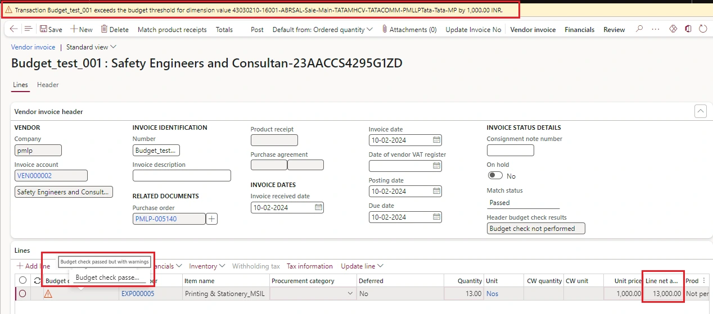Image resolution: width=713 pixels, height=314 pixels.
Task: Open item number EXP000005 link
Action: (x=138, y=293)
